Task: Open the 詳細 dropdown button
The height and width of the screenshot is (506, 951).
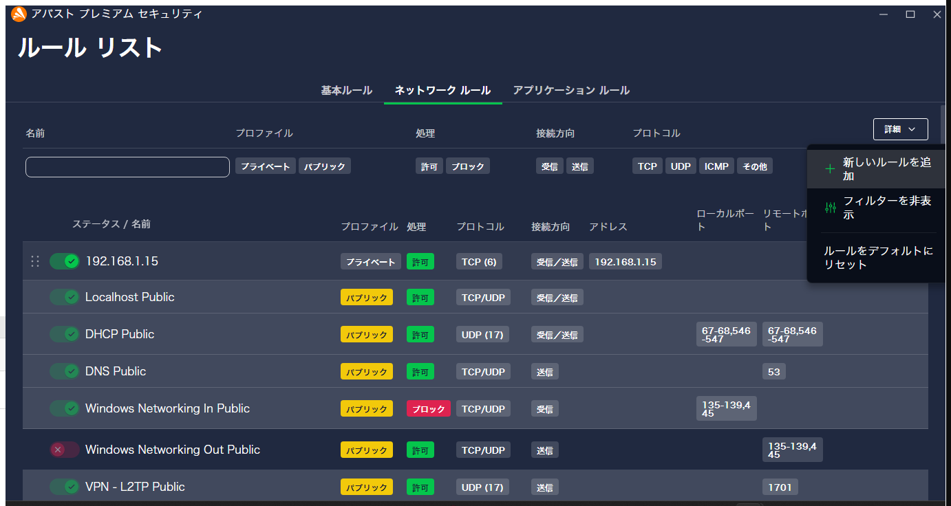Action: coord(900,129)
